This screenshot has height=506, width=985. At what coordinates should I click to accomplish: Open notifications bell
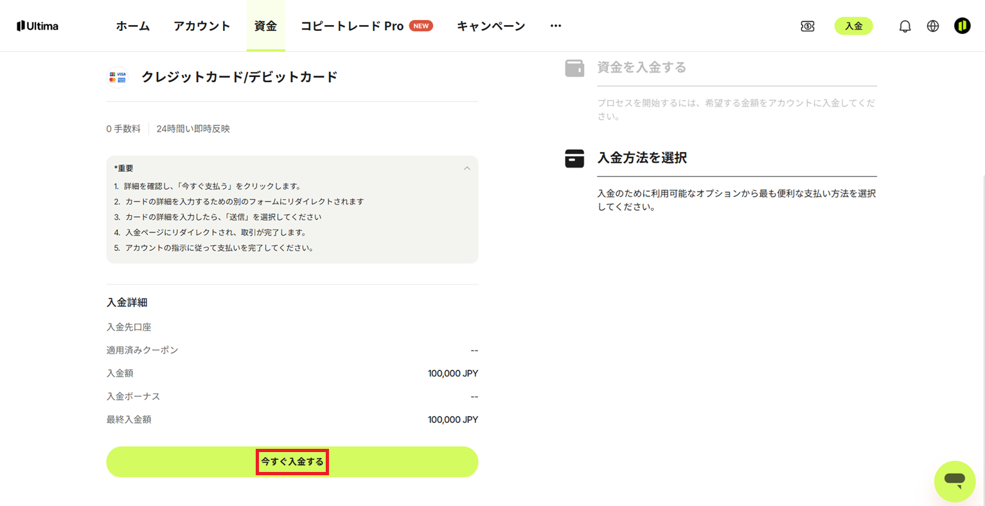pyautogui.click(x=905, y=26)
